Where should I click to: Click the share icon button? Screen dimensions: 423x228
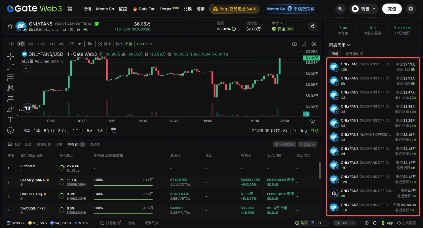click(x=312, y=26)
